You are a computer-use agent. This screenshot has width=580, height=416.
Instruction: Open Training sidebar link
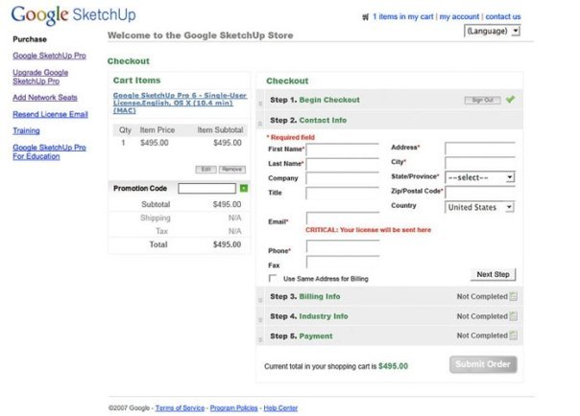click(26, 130)
